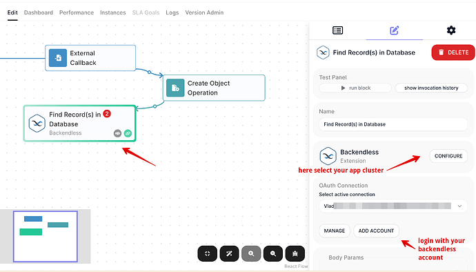Viewport: 476px width, 272px height.
Task: Configure the Backendless extension
Action: [448, 156]
